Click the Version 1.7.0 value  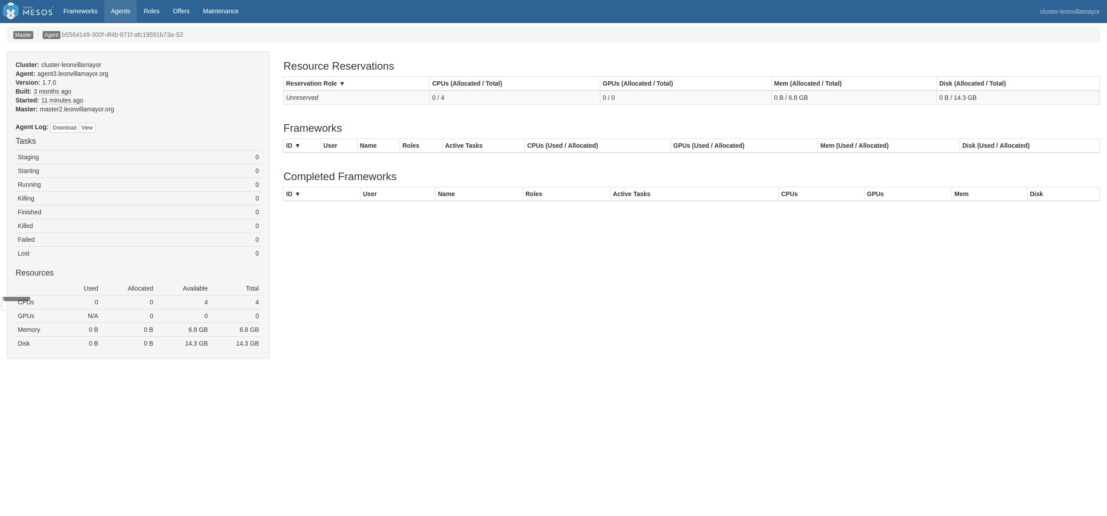coord(49,83)
